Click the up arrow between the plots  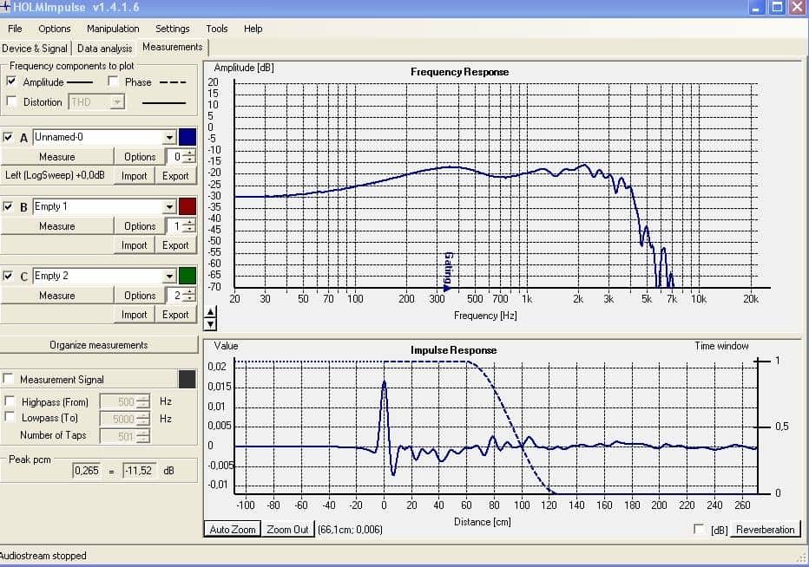coord(210,312)
